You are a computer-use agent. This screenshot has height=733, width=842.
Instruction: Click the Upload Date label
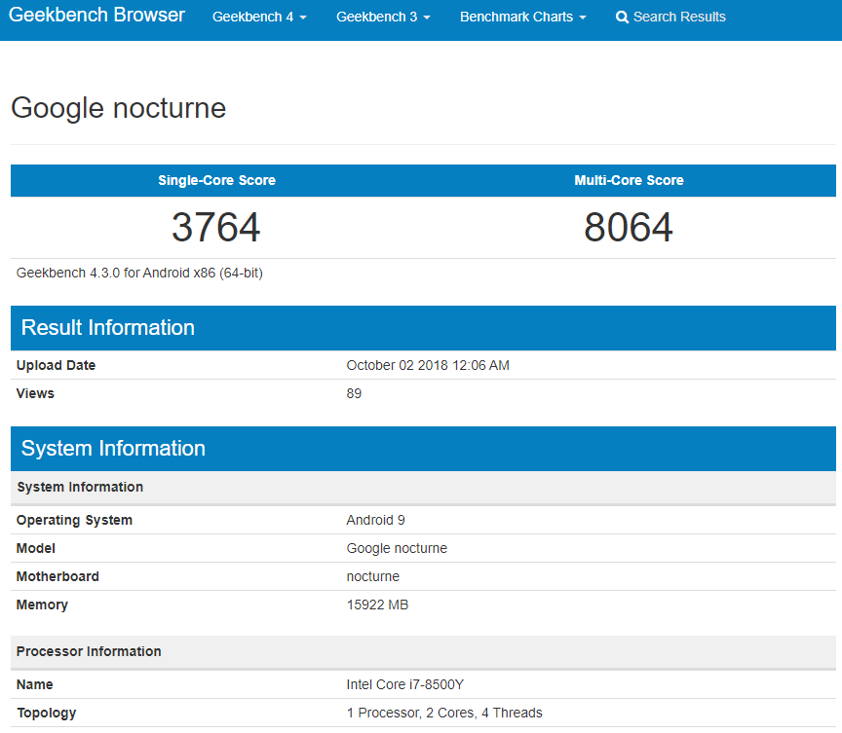click(56, 365)
